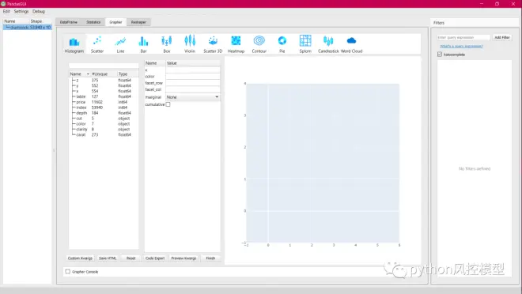Click the Shape header in dataframe list
Screen dimensions: 522x294
(x=40, y=21)
